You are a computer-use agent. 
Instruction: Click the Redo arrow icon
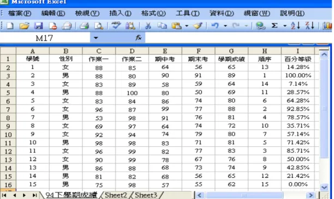236,26
